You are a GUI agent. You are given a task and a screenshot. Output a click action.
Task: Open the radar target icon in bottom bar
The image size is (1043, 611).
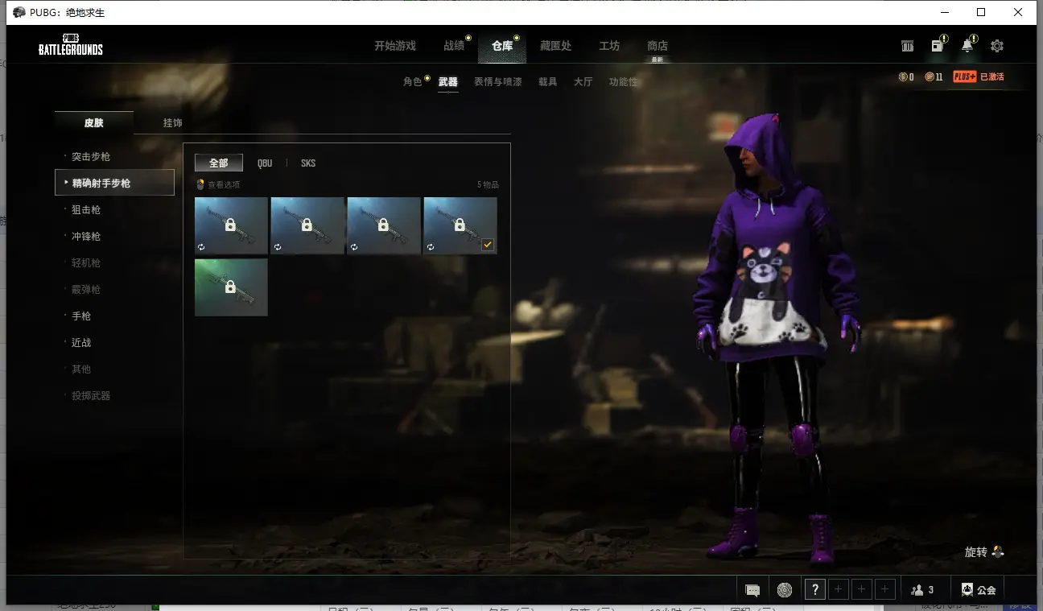(785, 590)
